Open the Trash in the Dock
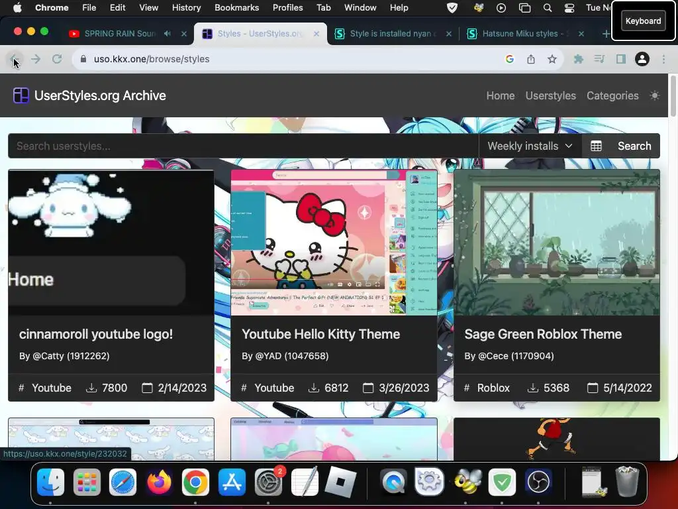Image resolution: width=678 pixels, height=509 pixels. 628,481
